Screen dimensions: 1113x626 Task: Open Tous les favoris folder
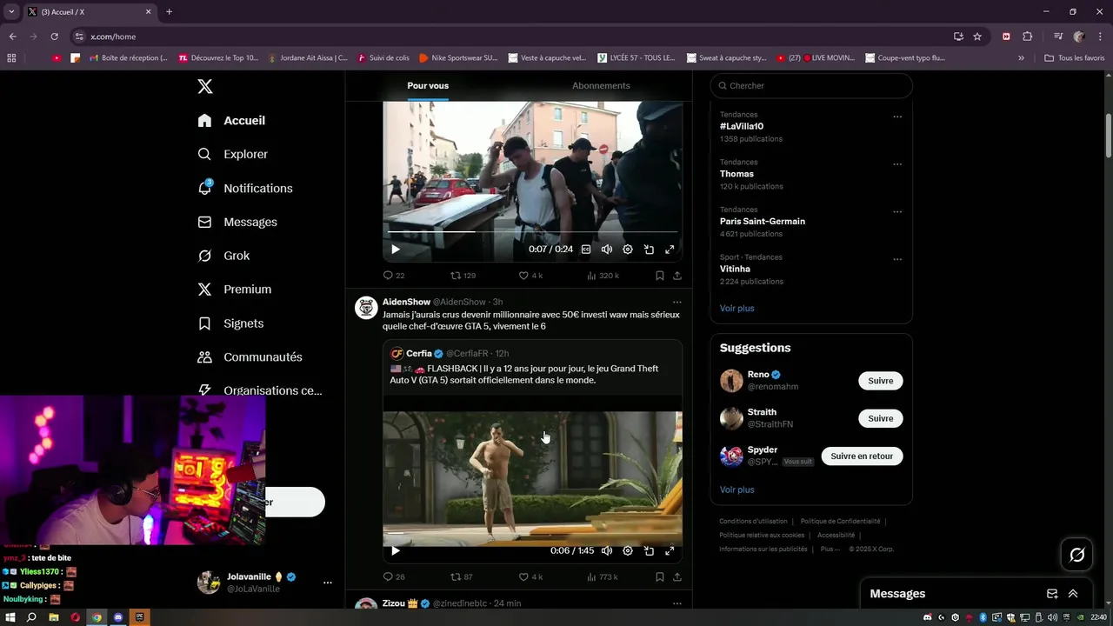[x=1075, y=58]
